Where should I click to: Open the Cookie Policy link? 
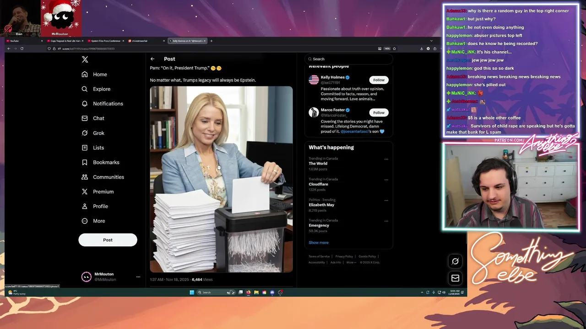[367, 256]
